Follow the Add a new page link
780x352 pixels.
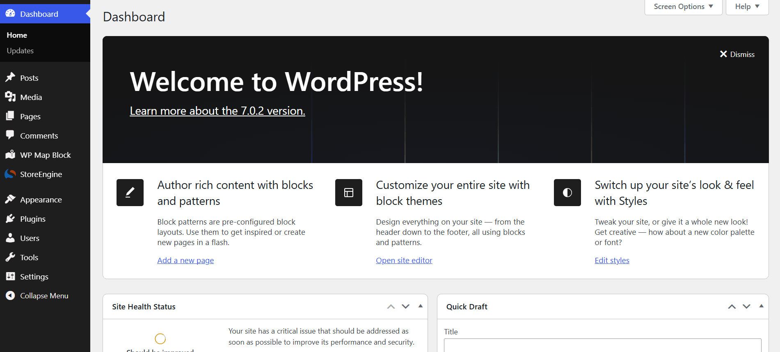185,260
